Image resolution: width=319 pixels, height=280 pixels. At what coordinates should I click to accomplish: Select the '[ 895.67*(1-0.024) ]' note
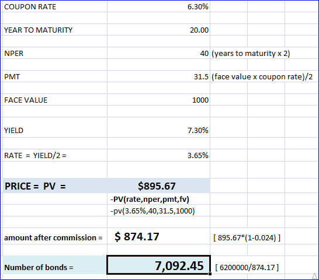click(x=247, y=238)
